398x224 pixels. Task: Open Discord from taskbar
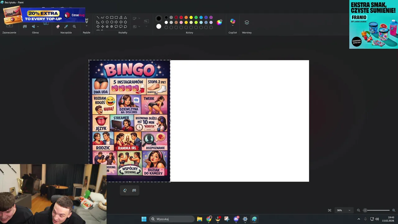[x=236, y=219]
